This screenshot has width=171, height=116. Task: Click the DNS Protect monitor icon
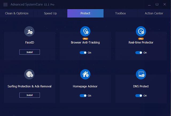point(141,74)
